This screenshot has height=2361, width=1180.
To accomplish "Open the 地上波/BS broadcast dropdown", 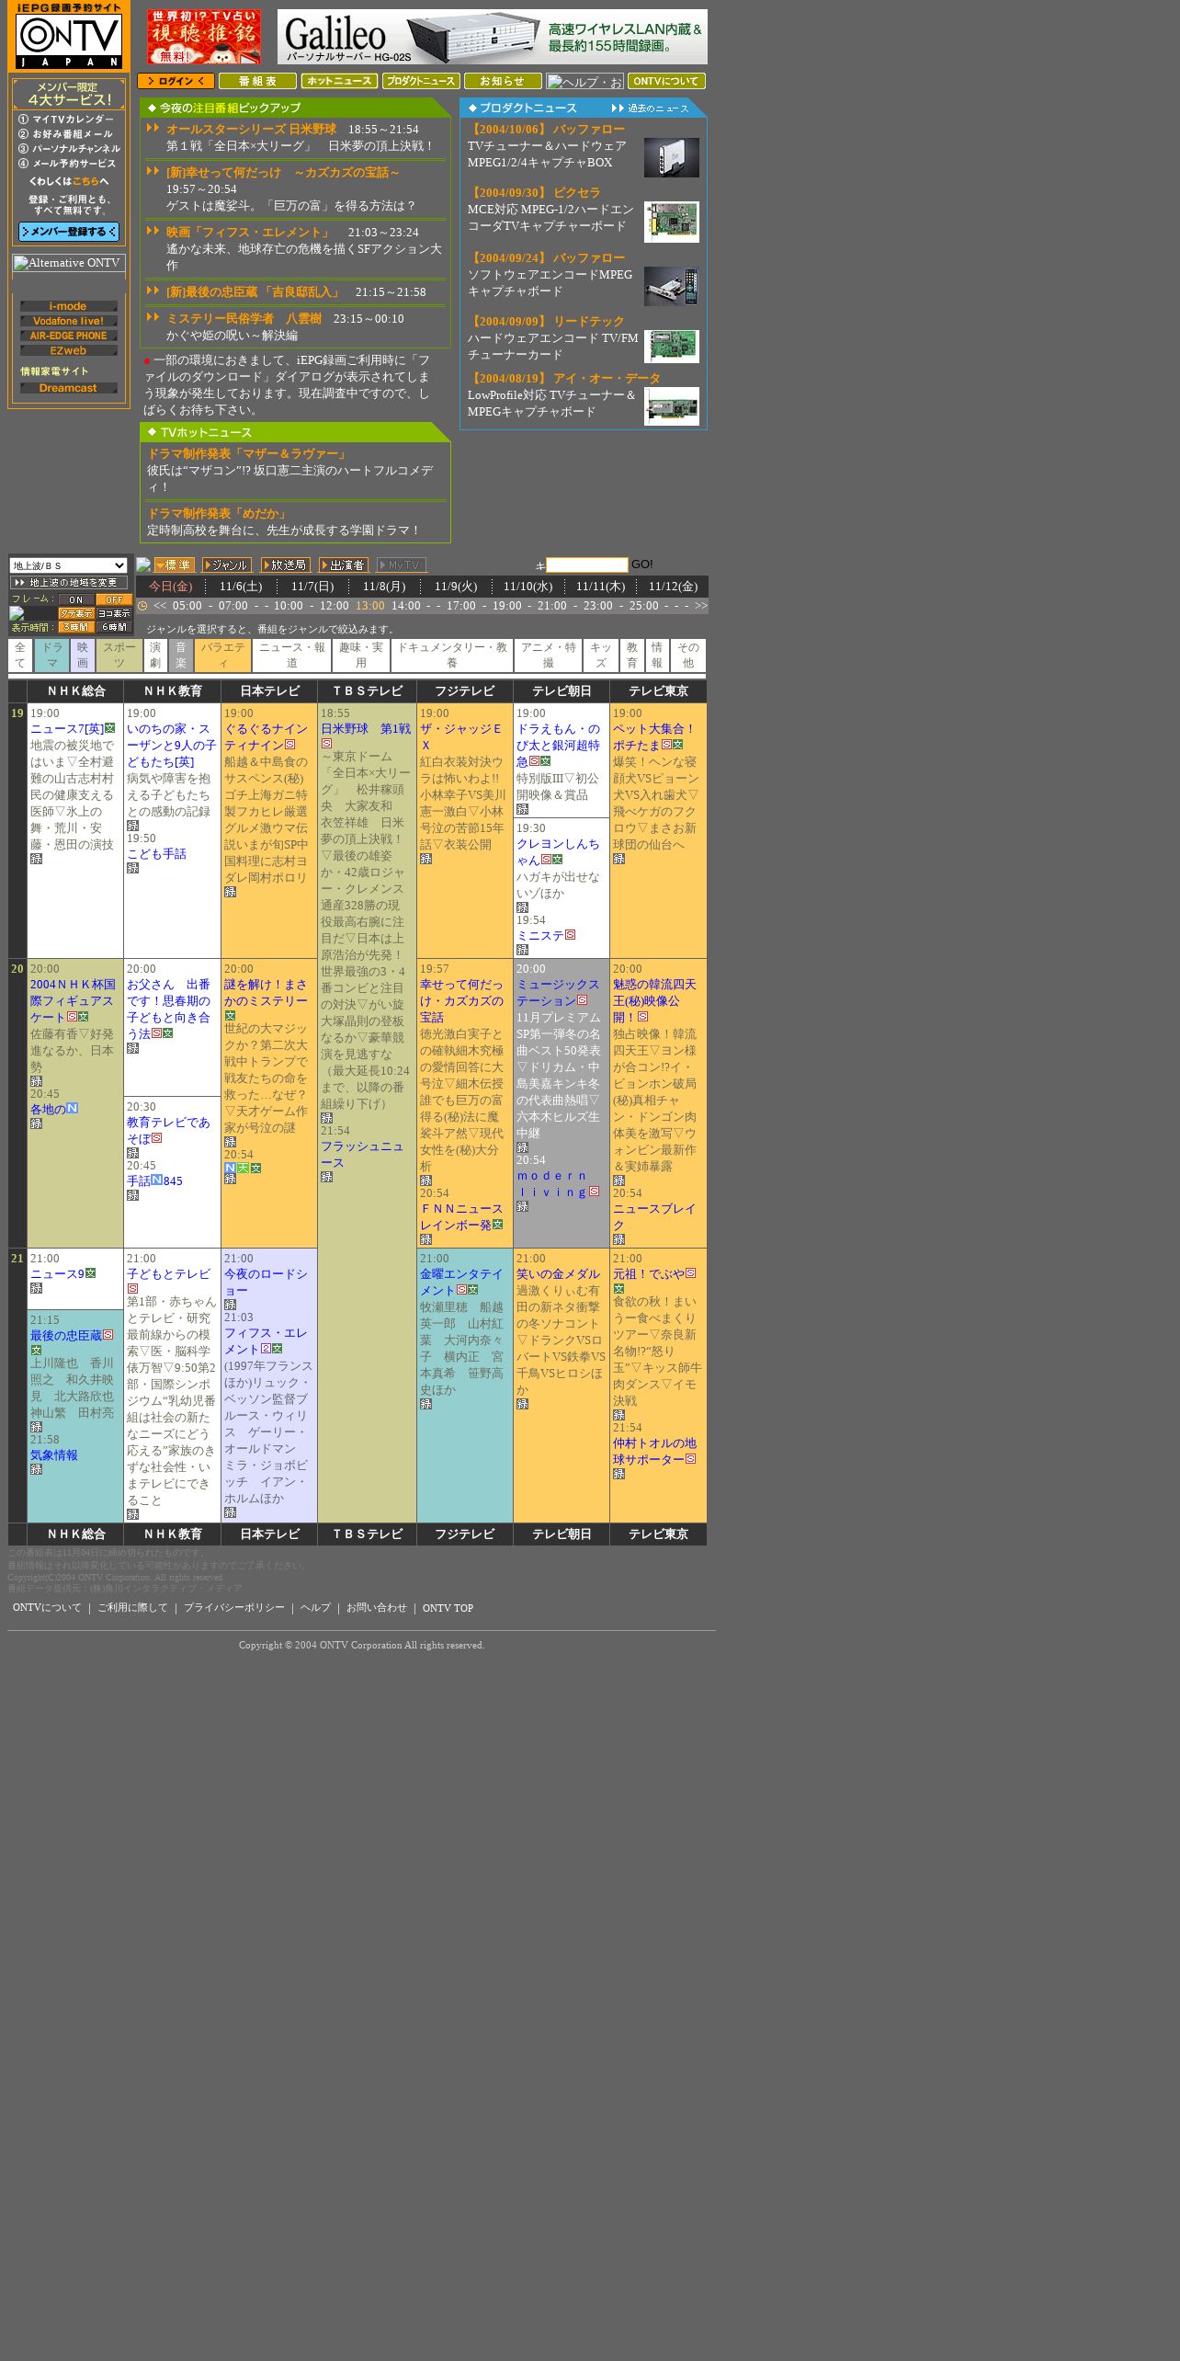I will (68, 565).
